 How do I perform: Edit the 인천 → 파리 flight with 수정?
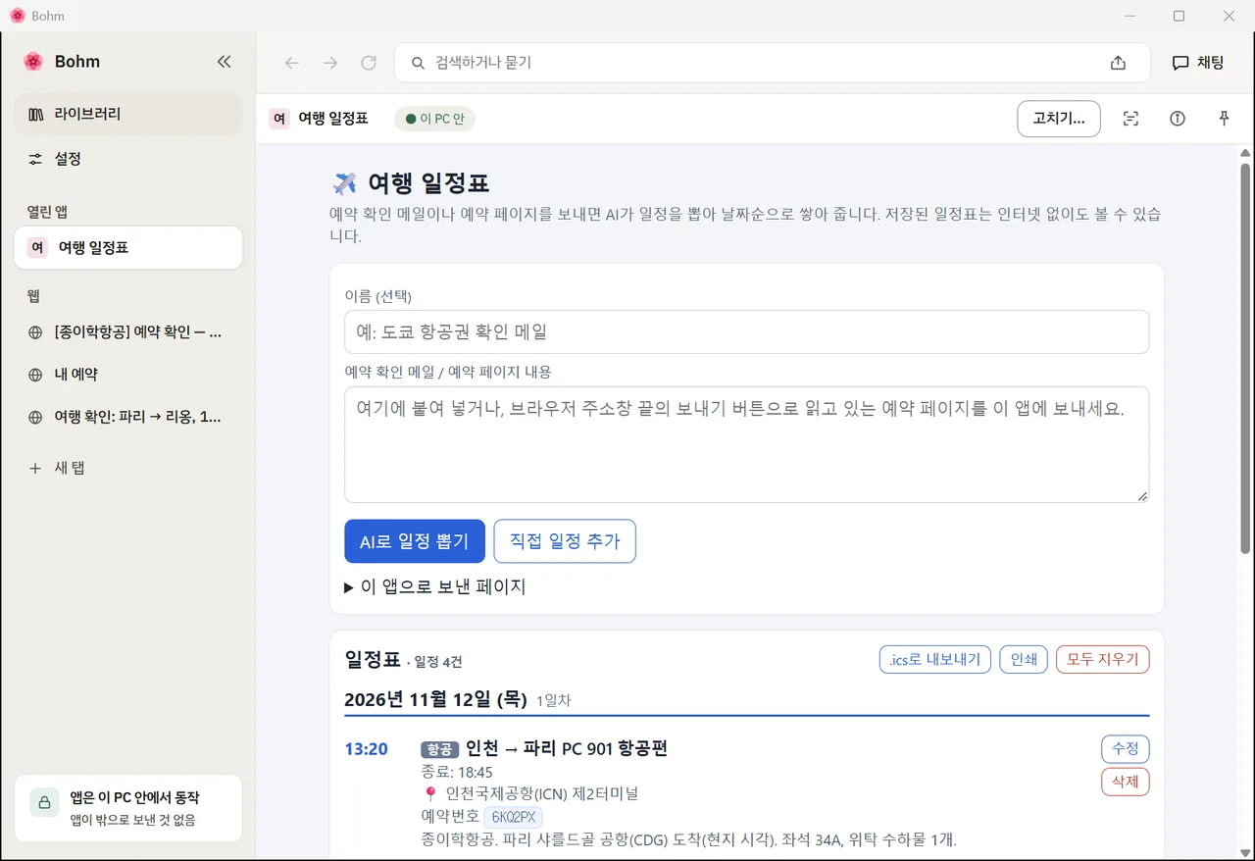[x=1125, y=749]
